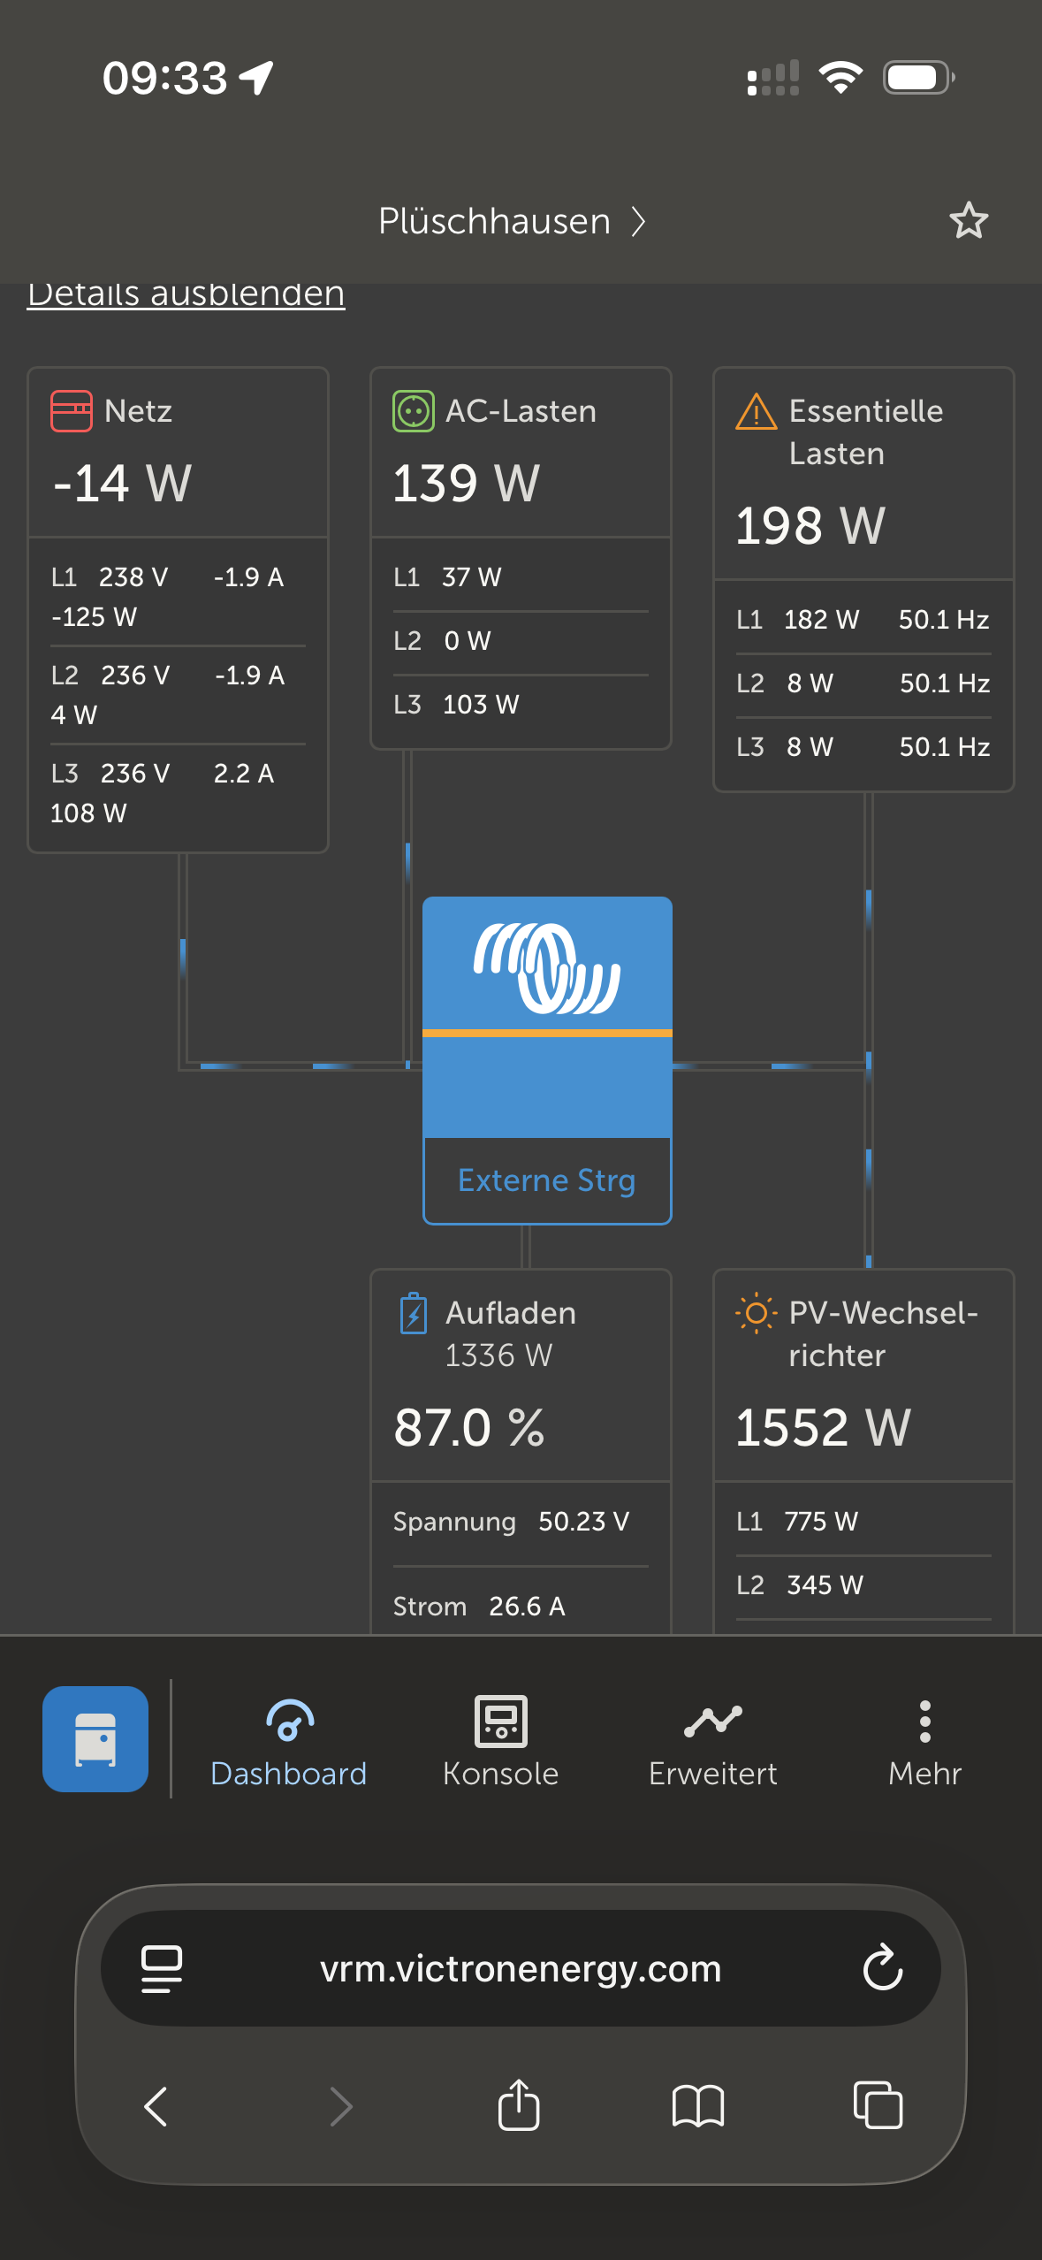1042x2260 pixels.
Task: Tap the blue installation device button
Action: click(x=95, y=1738)
